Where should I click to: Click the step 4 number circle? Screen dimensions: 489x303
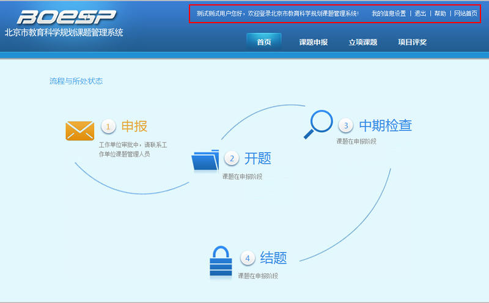pos(248,258)
